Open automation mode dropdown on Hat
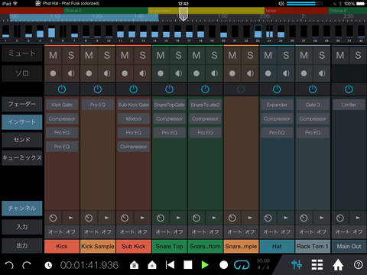The image size is (367, 275). tap(277, 232)
